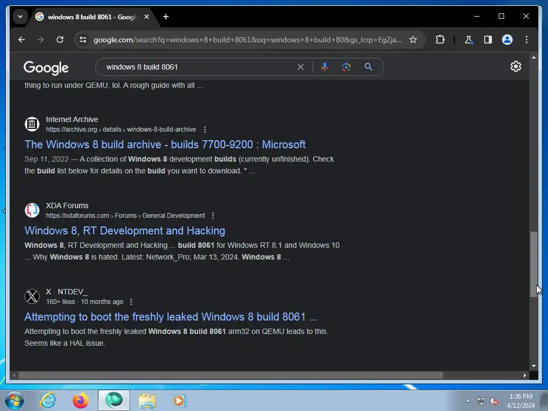Click the 'XDA Forums' site name

pos(67,205)
